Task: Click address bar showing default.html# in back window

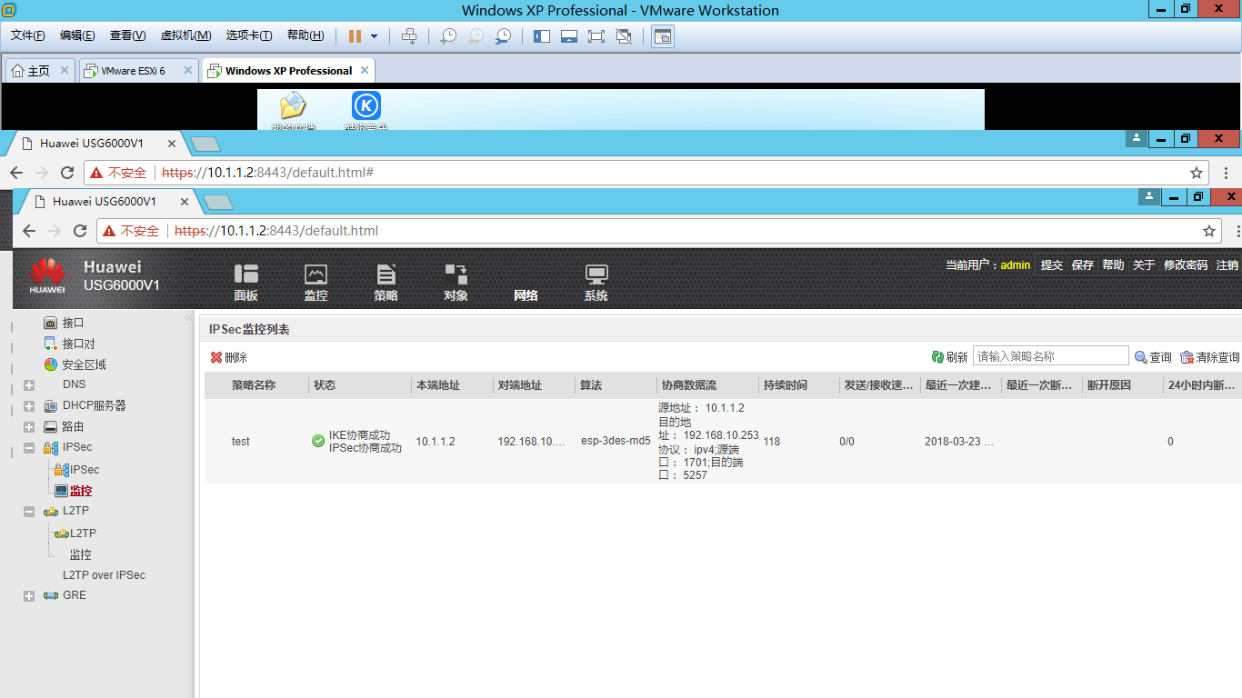Action: 646,173
